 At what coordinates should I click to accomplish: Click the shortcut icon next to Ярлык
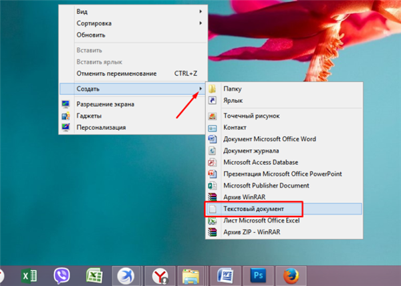tap(213, 100)
